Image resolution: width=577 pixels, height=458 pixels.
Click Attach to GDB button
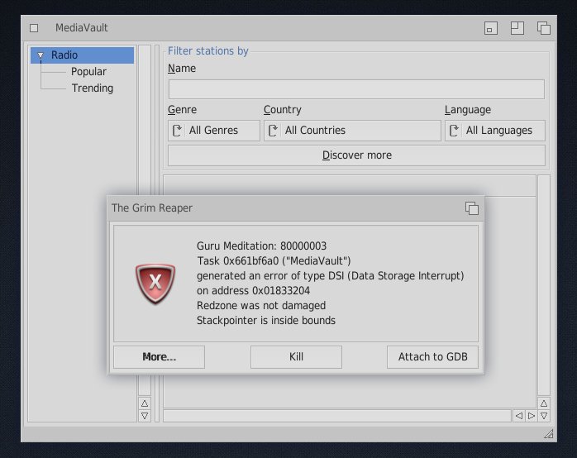click(x=432, y=357)
